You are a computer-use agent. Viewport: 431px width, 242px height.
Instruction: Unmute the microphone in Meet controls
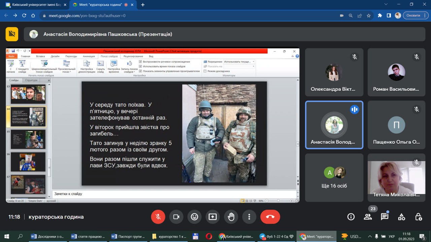[158, 217]
